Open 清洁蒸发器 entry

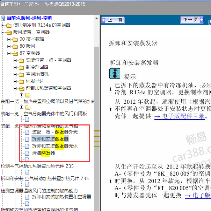(43, 153)
